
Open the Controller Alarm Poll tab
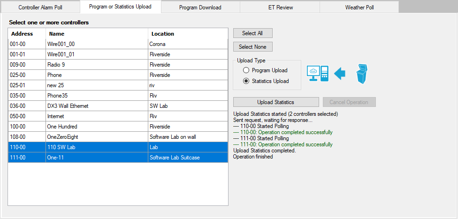coord(40,8)
